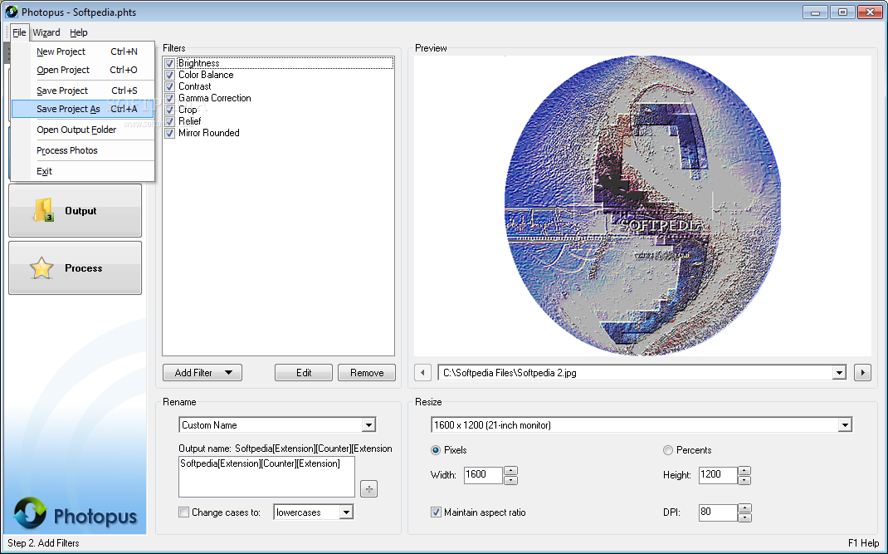Click the Photopus title bar app icon
The width and height of the screenshot is (888, 554).
(x=12, y=12)
